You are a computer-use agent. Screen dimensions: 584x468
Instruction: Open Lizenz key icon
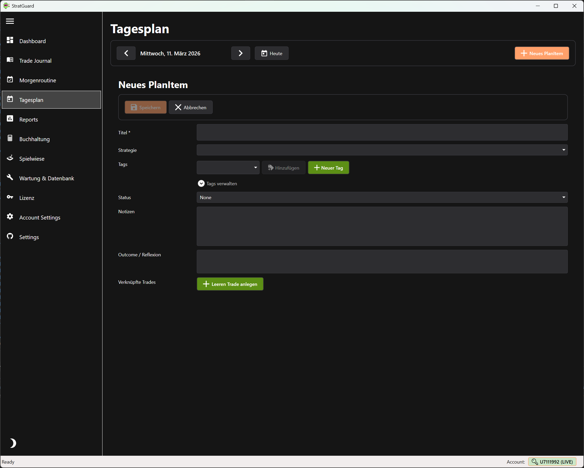pyautogui.click(x=10, y=197)
